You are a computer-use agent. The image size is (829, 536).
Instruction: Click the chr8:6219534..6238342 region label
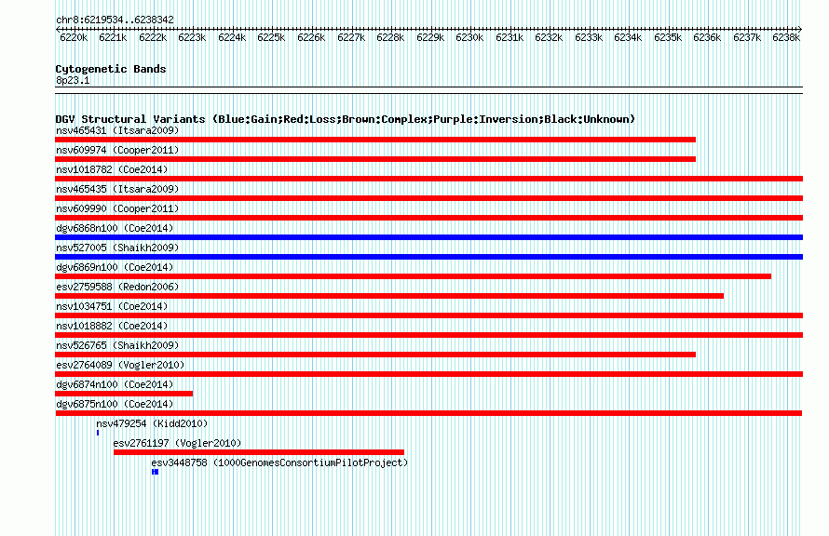pyautogui.click(x=115, y=20)
